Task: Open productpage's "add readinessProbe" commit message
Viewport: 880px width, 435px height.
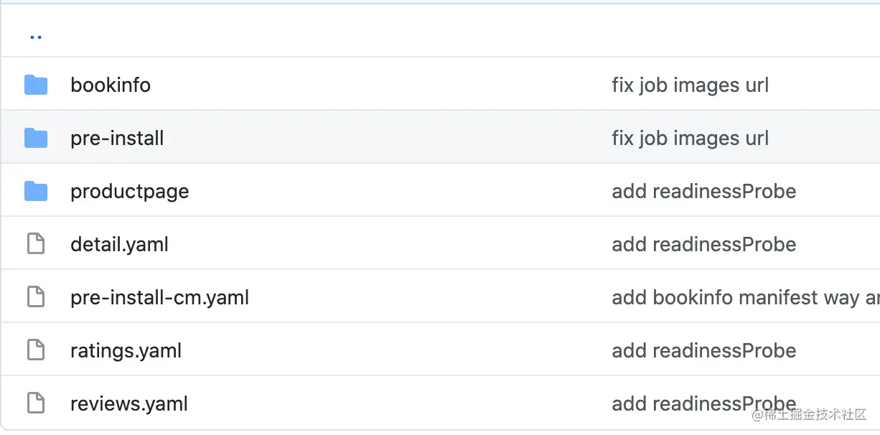Action: pyautogui.click(x=703, y=192)
